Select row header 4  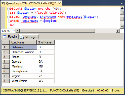point(6,62)
